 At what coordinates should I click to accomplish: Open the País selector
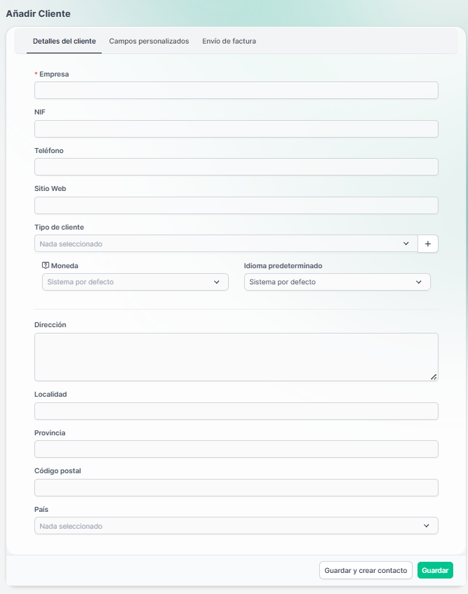tap(236, 526)
